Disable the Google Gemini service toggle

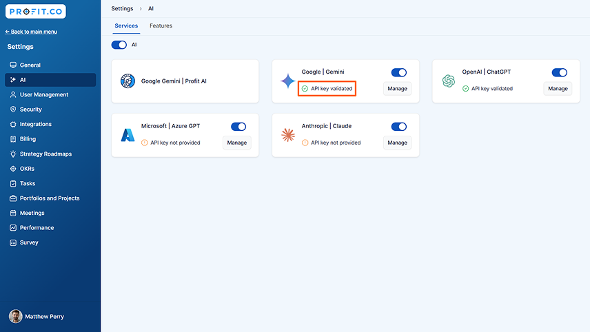click(399, 72)
